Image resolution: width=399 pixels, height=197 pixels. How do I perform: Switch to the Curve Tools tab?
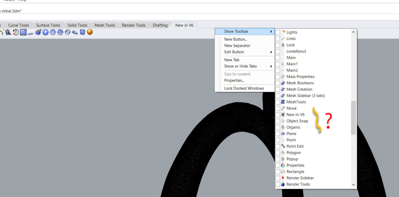(18, 25)
